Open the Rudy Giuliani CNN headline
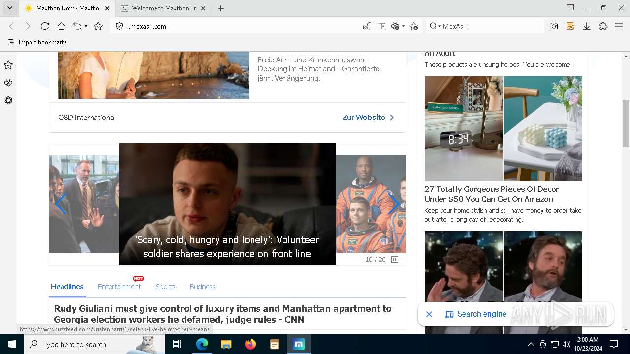 click(223, 314)
